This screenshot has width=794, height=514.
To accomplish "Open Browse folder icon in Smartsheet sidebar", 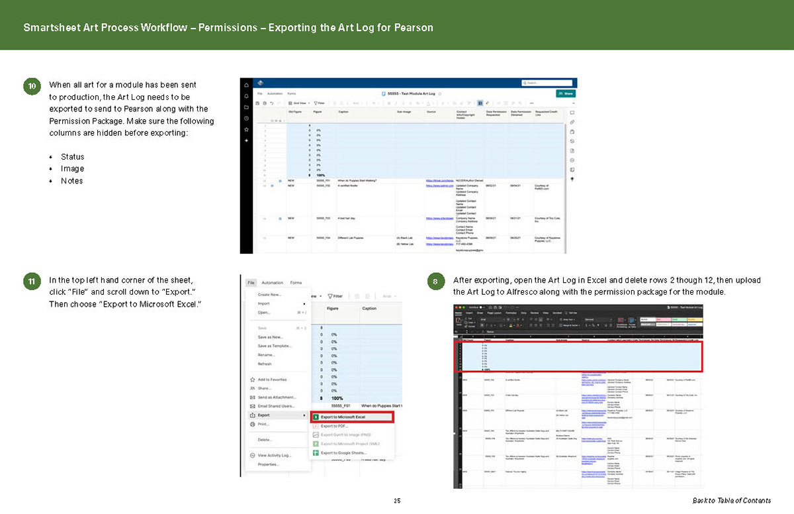I will (x=247, y=107).
